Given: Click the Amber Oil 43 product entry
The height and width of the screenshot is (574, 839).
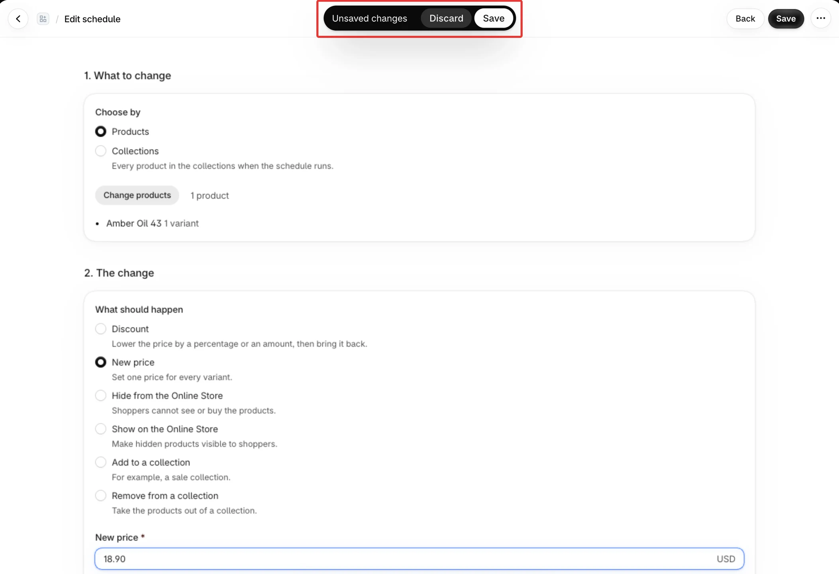Looking at the screenshot, I should coord(152,224).
